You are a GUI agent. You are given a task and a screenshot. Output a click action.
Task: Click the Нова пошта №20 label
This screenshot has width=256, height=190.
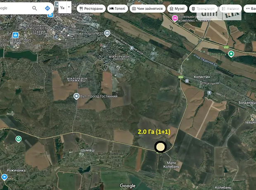89,33
